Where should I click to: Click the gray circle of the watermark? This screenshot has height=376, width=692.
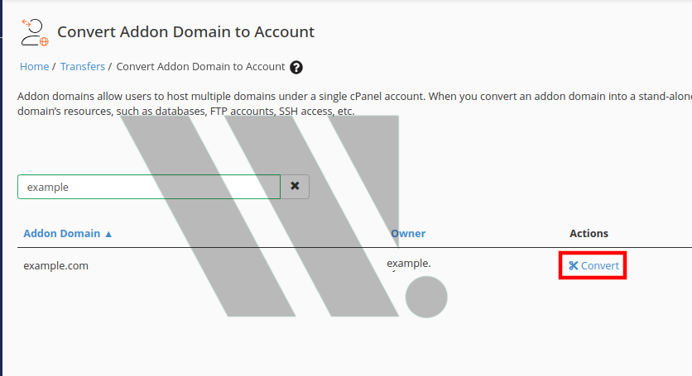[426, 297]
